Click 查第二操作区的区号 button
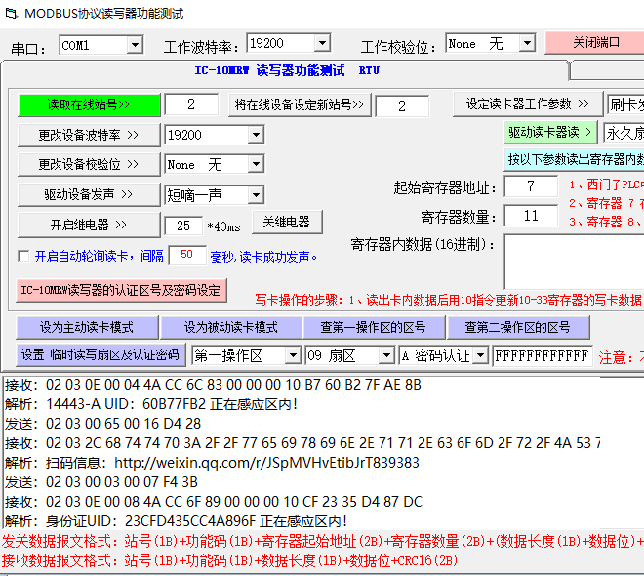This screenshot has height=576, width=644. click(518, 327)
